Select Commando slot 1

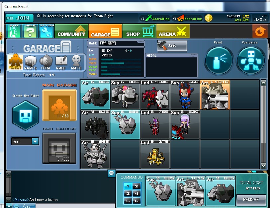point(128,186)
